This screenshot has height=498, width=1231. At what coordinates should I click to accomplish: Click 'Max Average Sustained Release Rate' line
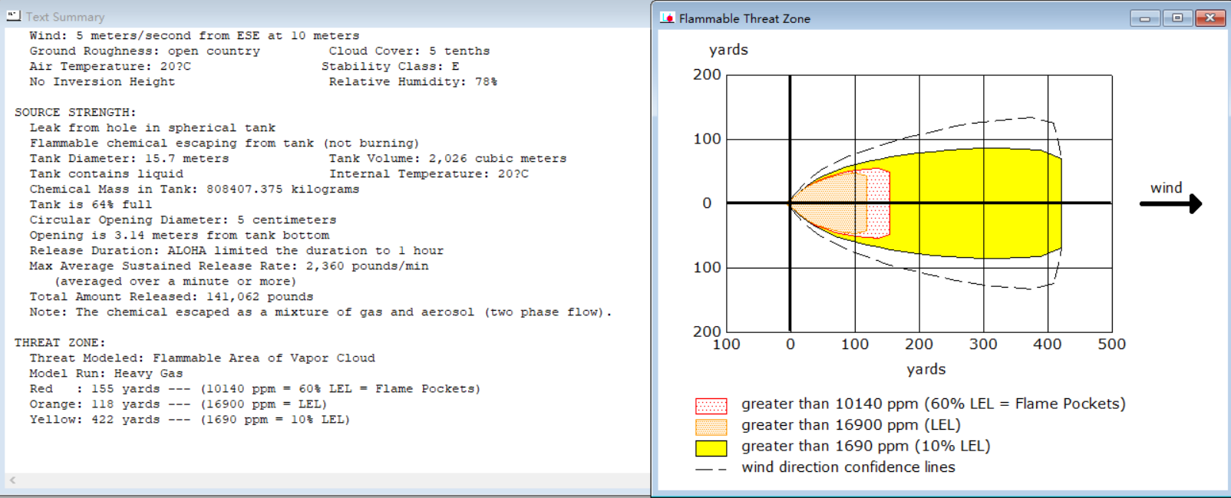pyautogui.click(x=229, y=266)
